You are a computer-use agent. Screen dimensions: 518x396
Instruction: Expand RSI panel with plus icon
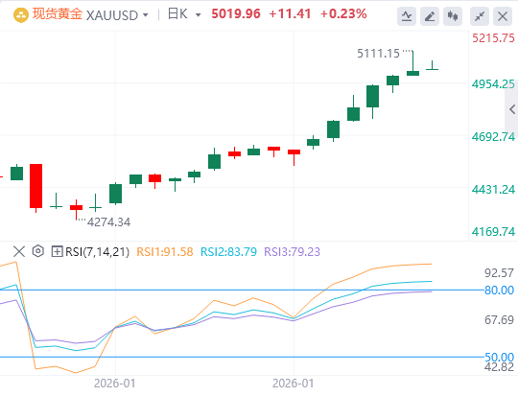(57, 251)
